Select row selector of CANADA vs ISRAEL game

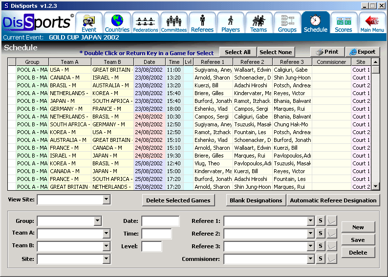pos(12,78)
